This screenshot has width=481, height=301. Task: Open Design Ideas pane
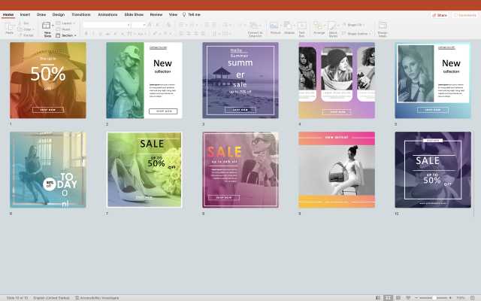point(383,27)
